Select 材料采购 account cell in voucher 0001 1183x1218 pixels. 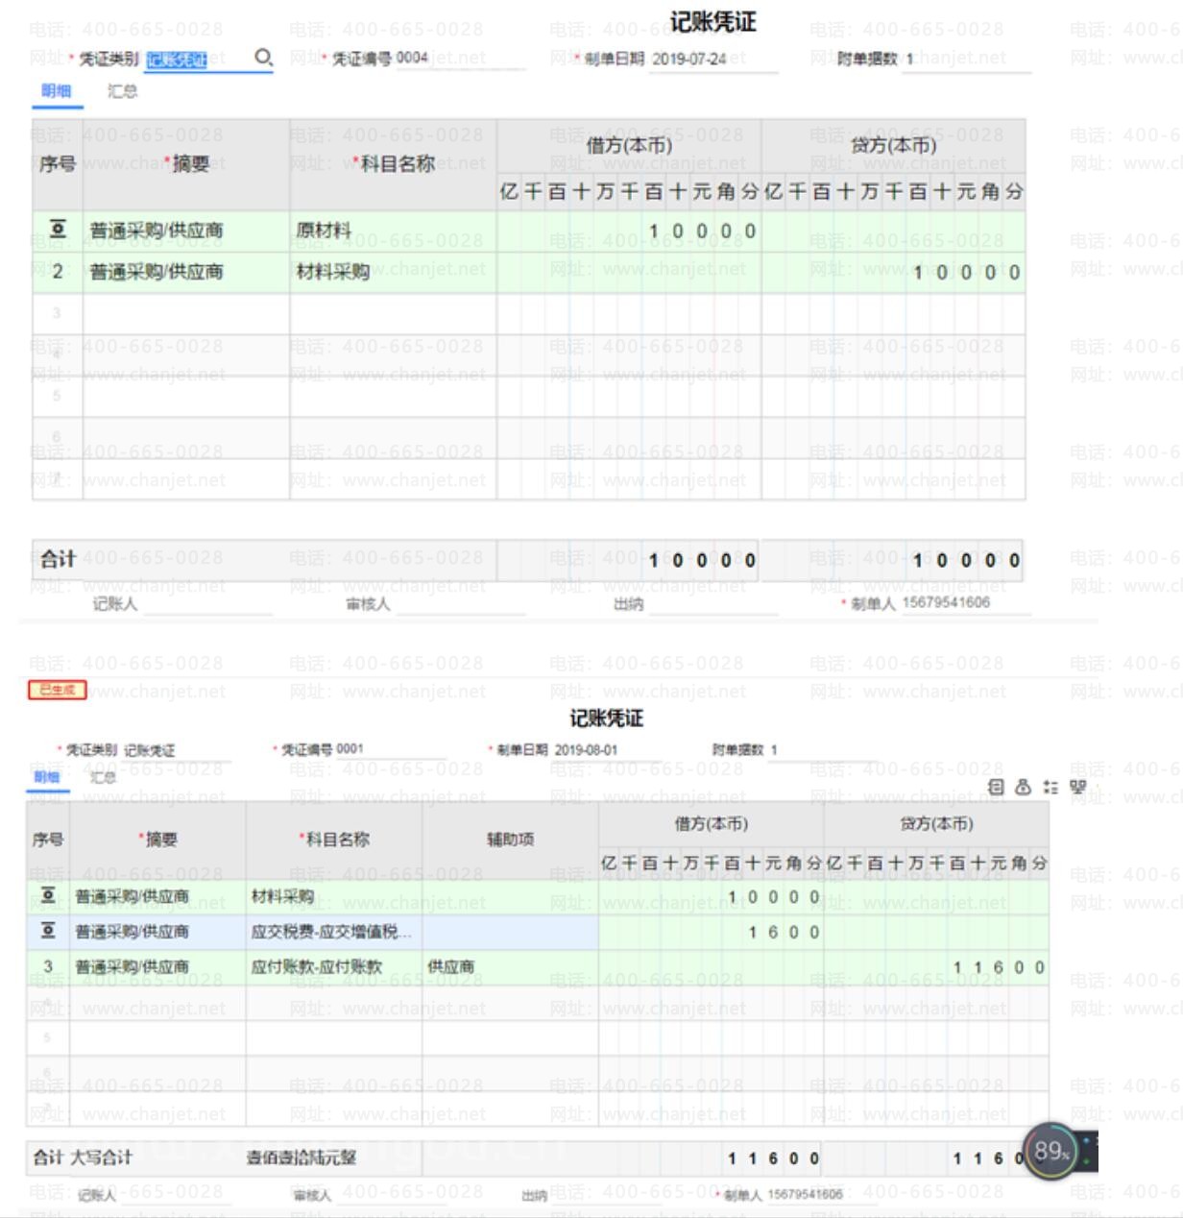[333, 896]
